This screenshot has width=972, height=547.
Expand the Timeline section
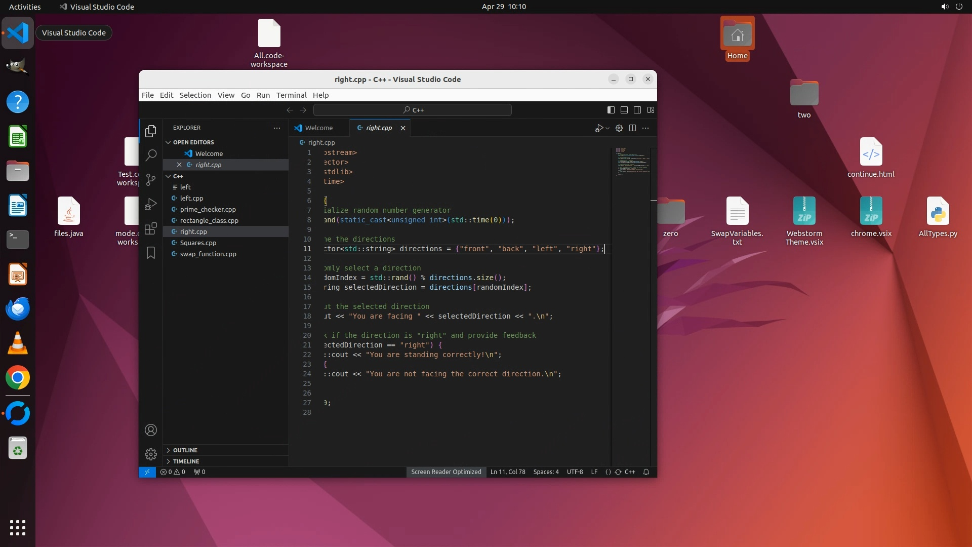coord(186,461)
